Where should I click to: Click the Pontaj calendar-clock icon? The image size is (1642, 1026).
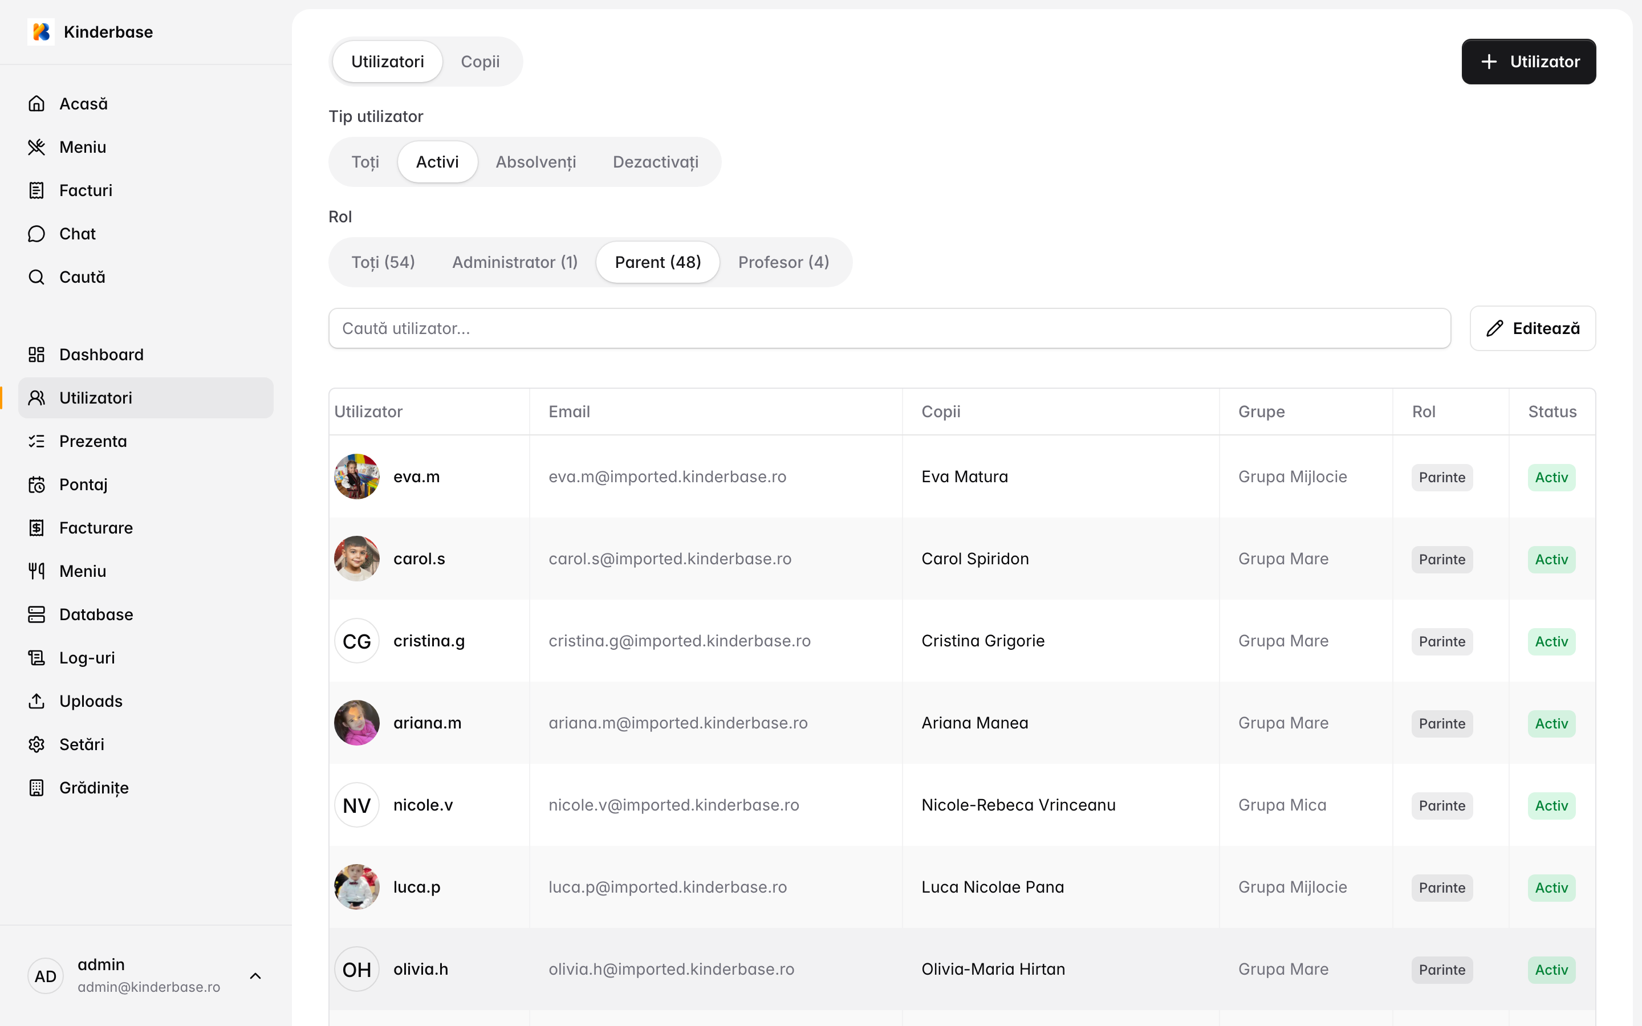pyautogui.click(x=36, y=484)
